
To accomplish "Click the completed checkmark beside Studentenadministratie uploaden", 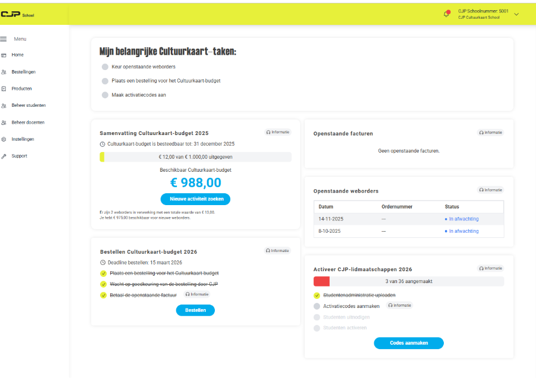I will [x=317, y=295].
